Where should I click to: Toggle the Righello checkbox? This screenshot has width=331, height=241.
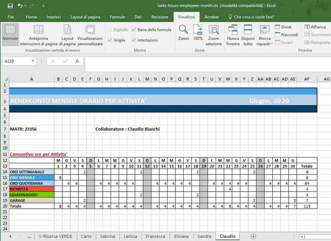(x=110, y=29)
